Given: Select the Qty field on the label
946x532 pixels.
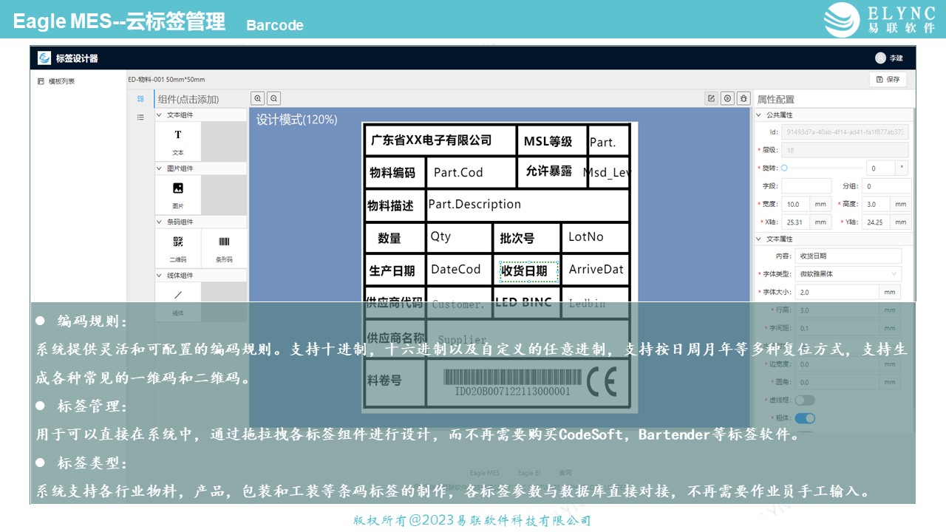Looking at the screenshot, I should tap(440, 236).
